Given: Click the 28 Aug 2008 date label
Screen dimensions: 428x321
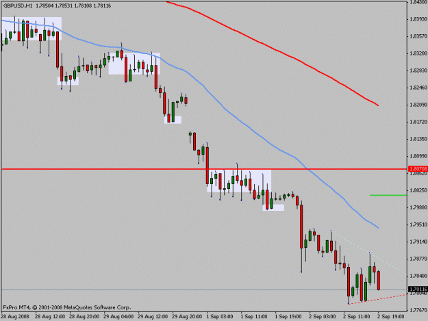Looking at the screenshot, I should point(15,317).
